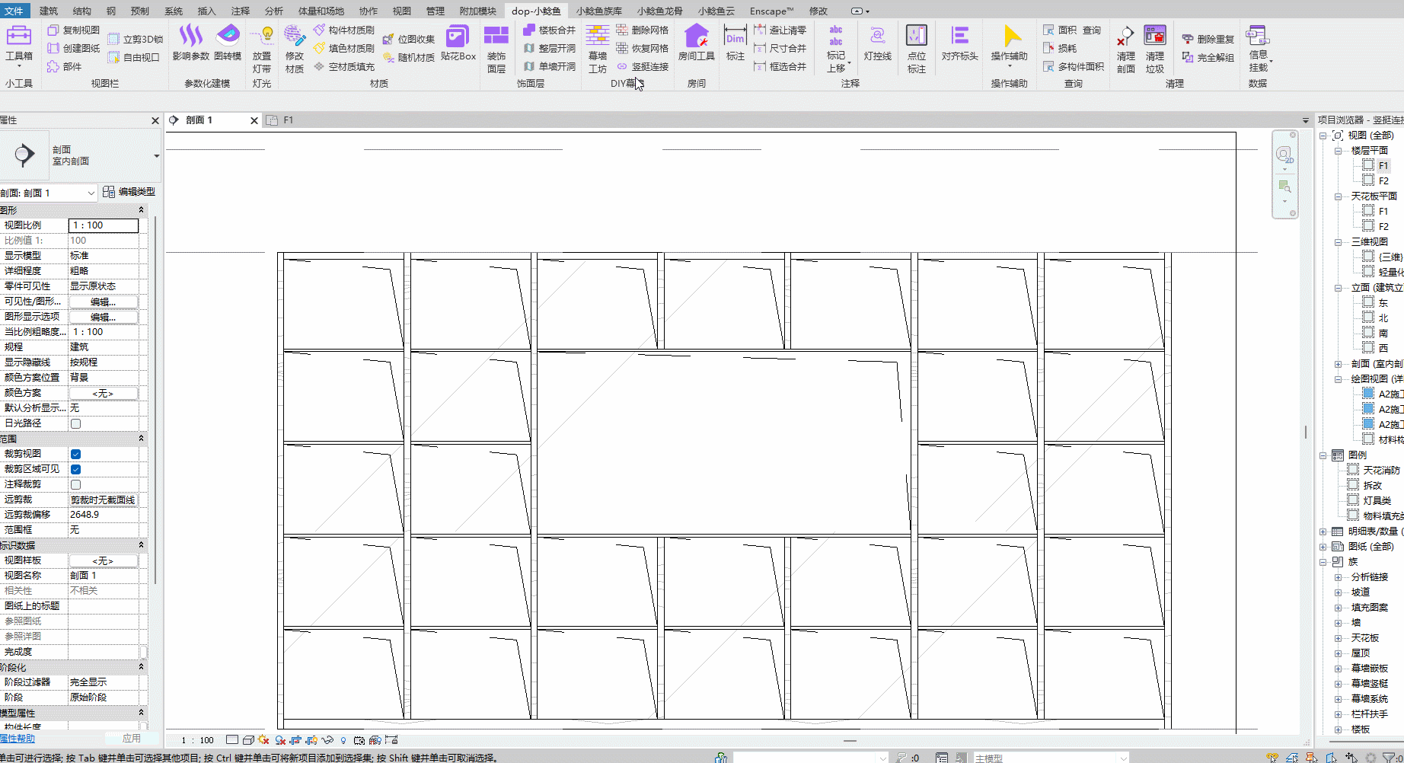Open the 幕墙工坊 curtain wall workshop
The image size is (1404, 763).
tap(598, 49)
